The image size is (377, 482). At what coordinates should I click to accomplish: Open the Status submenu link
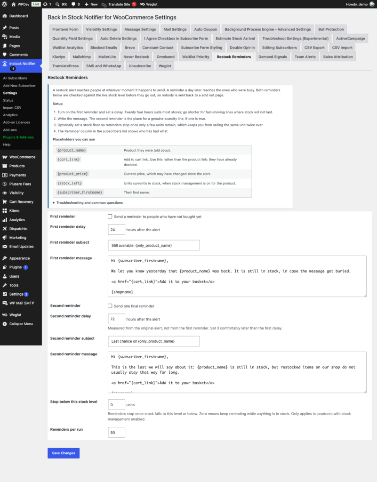click(x=8, y=100)
